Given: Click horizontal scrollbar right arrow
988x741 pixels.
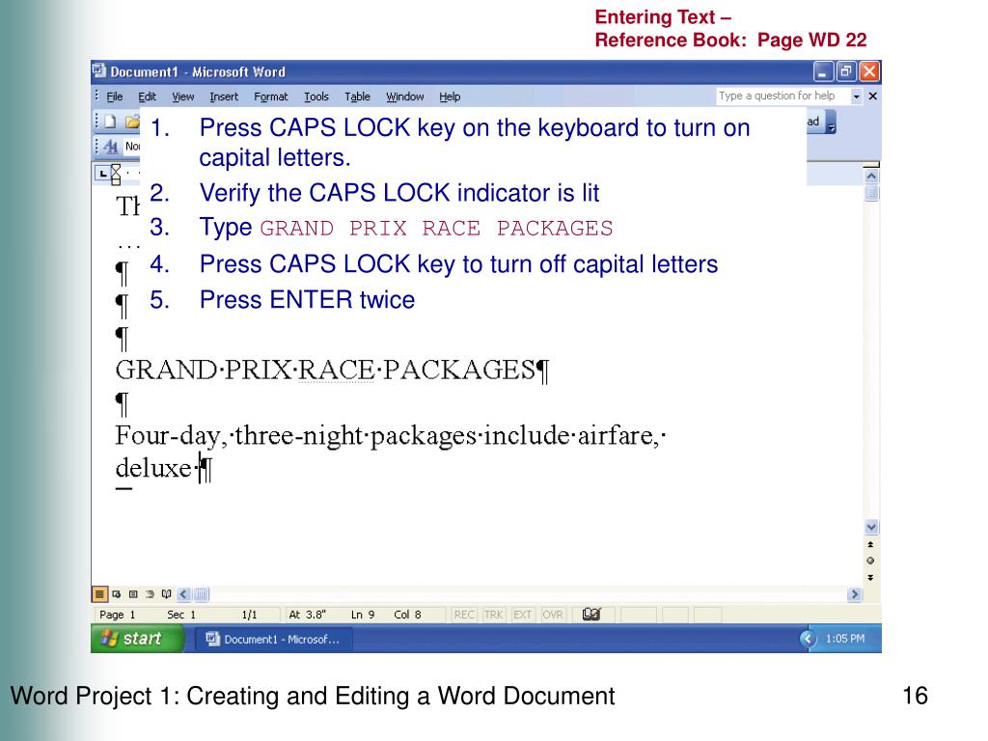Looking at the screenshot, I should pos(855,594).
